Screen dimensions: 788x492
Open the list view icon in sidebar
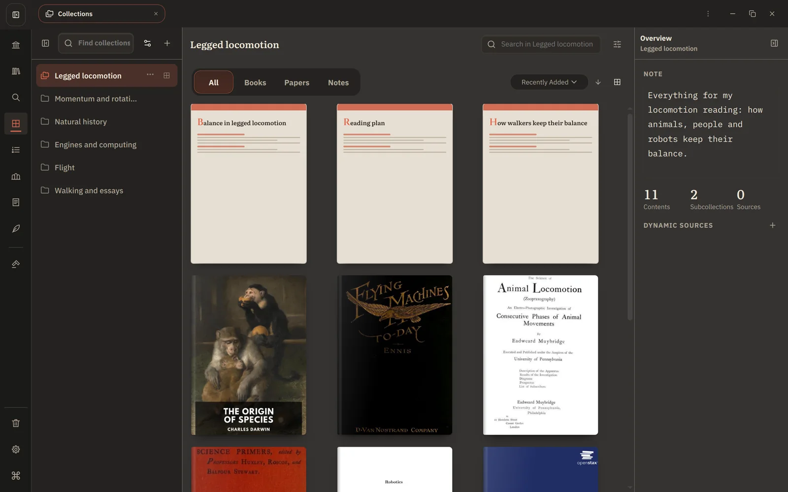(16, 150)
